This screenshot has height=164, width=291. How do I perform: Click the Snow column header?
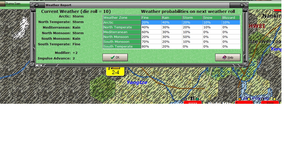pos(212,17)
